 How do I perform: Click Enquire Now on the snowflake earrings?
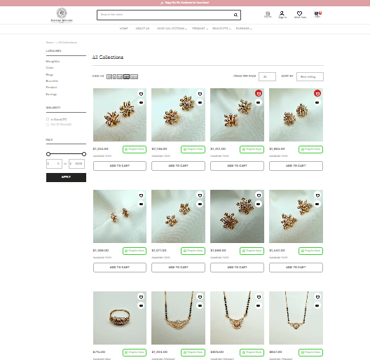pos(252,251)
